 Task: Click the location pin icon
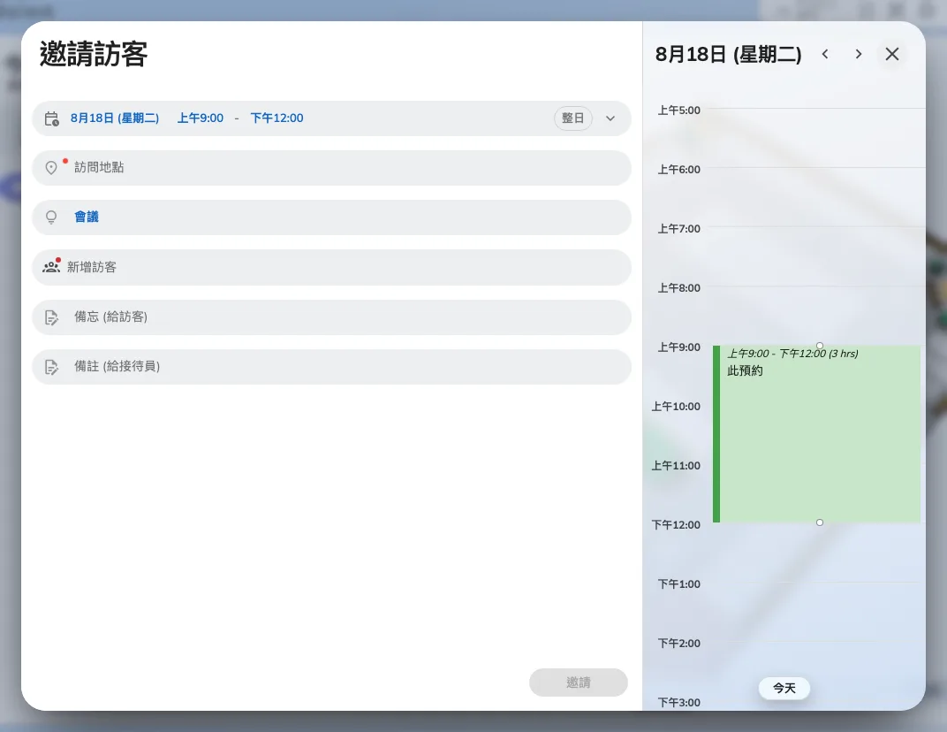click(51, 167)
